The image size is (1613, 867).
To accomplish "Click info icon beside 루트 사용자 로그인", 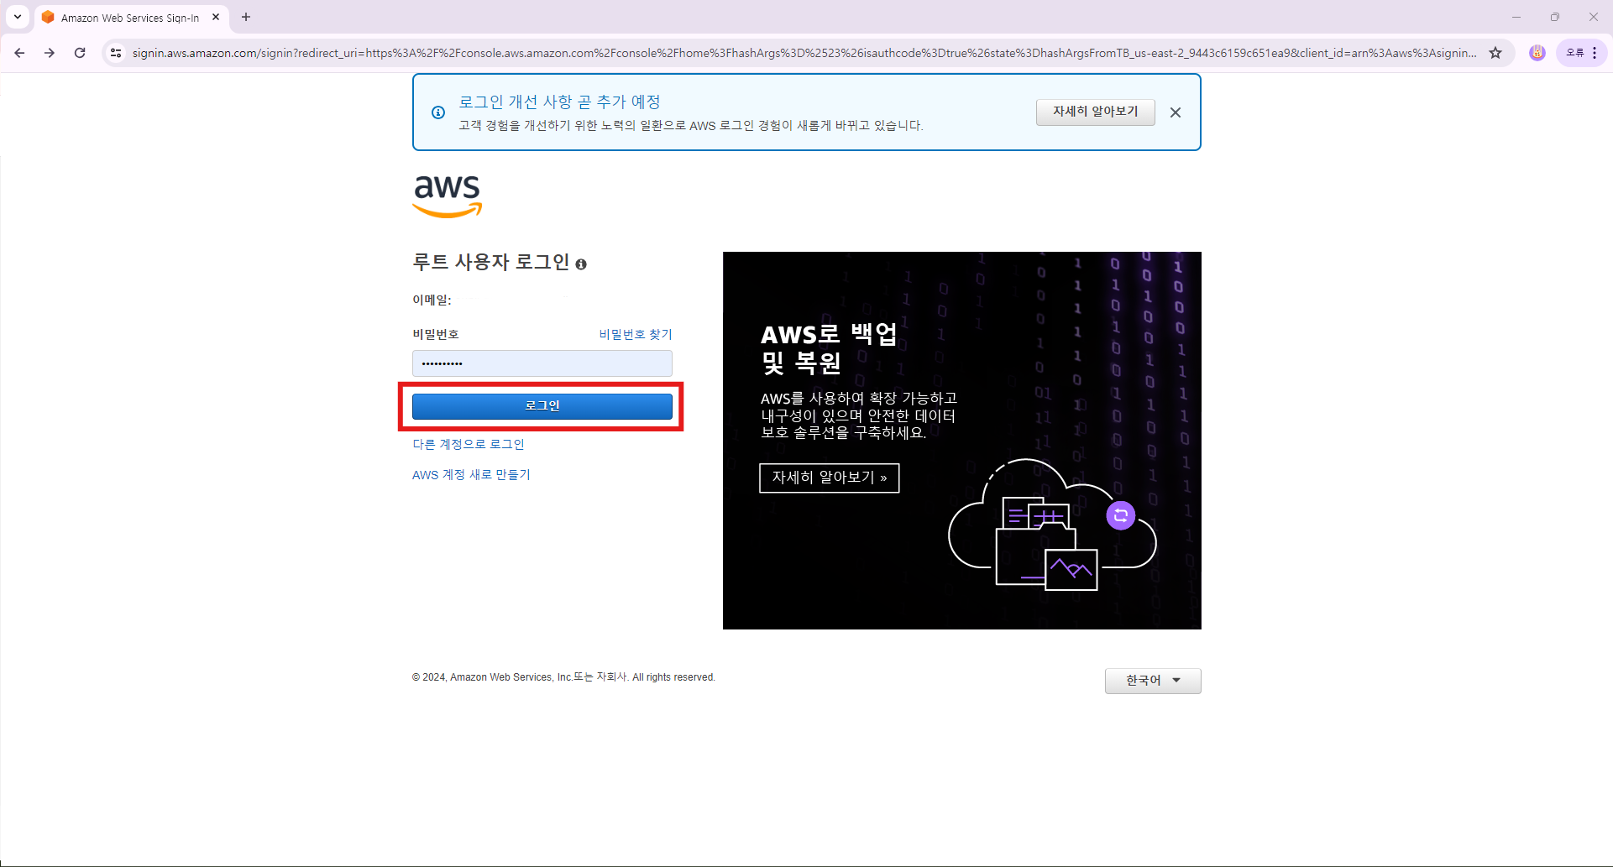I will pos(581,264).
